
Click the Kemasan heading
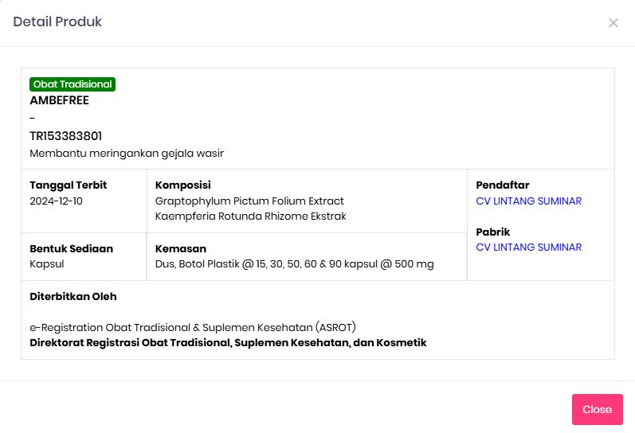180,248
